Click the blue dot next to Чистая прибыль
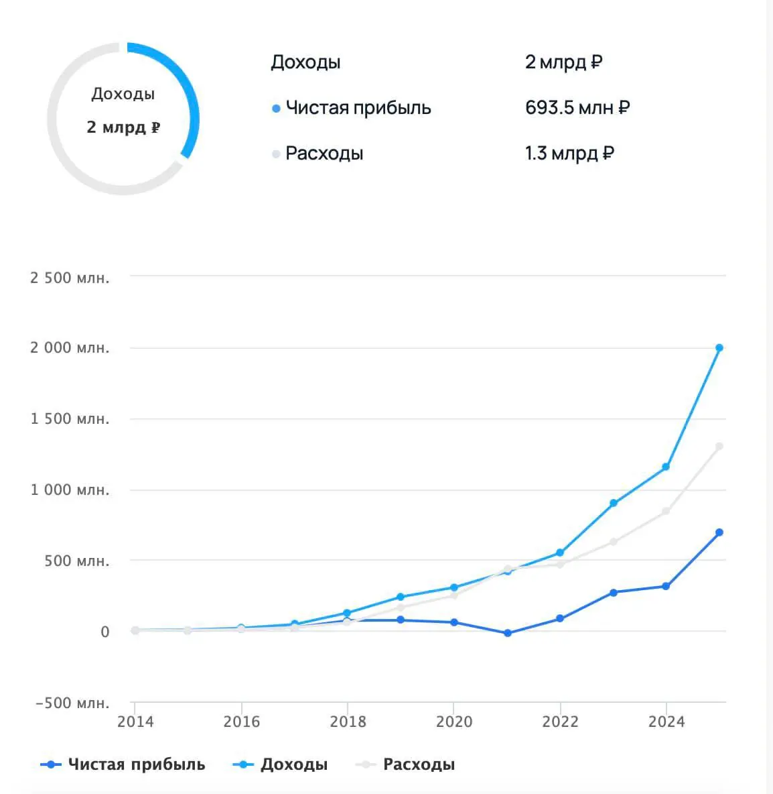 point(276,109)
